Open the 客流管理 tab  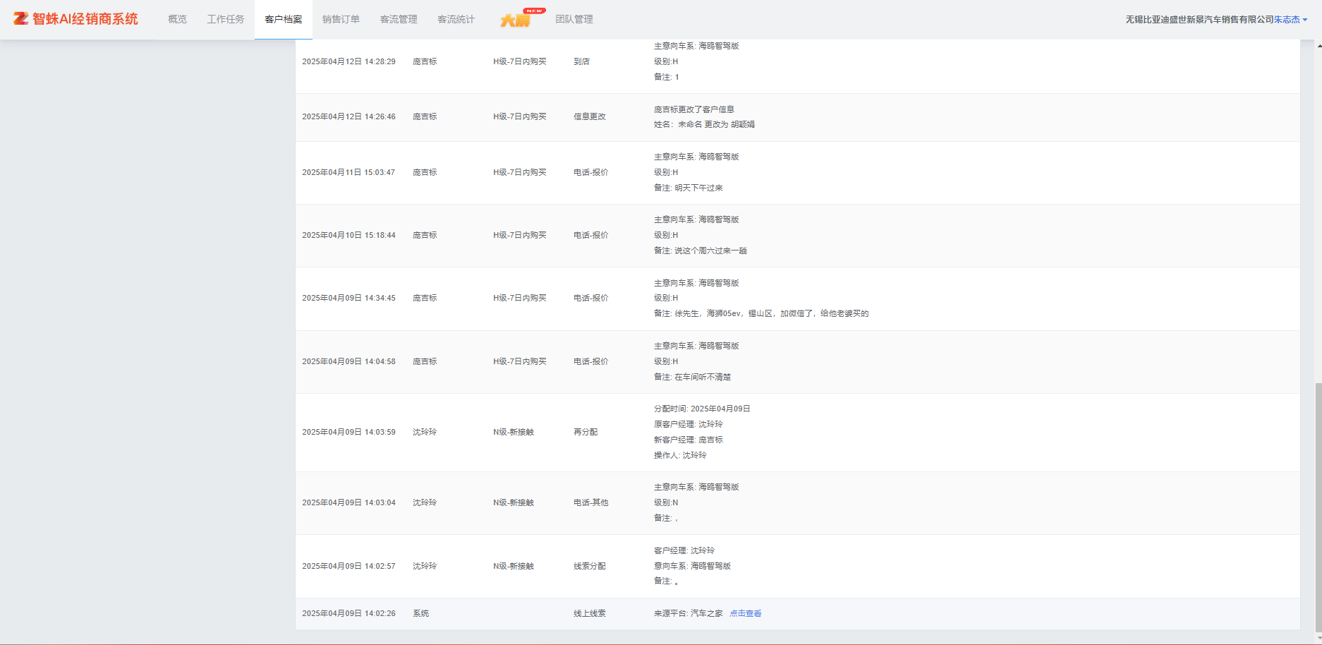tap(399, 20)
